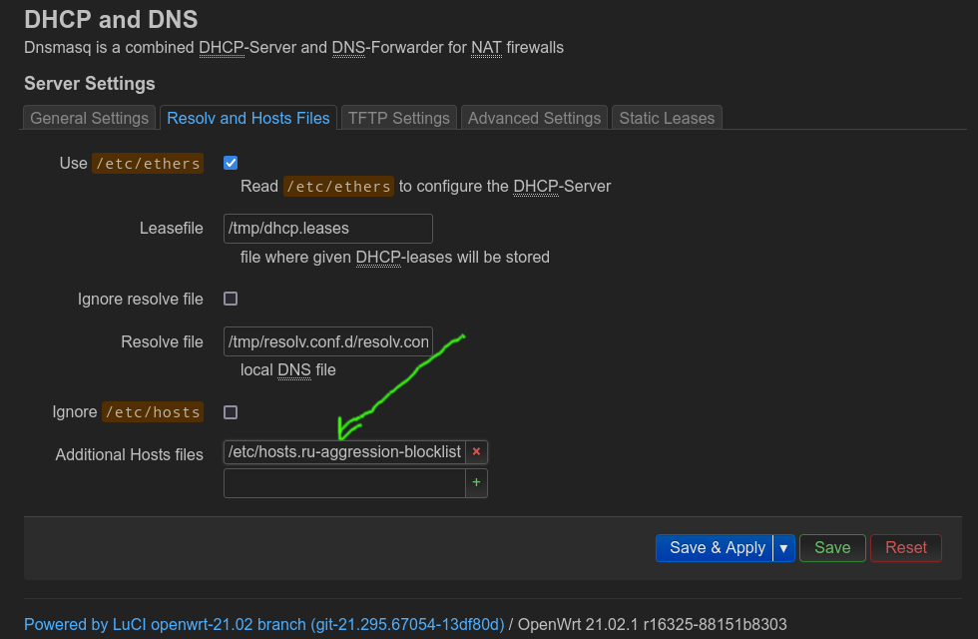Switch to the General Settings tab

tap(89, 117)
